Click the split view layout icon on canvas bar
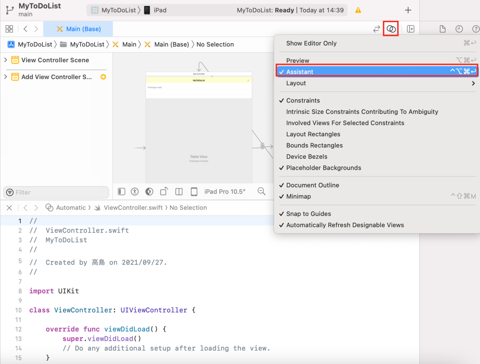Image resolution: width=480 pixels, height=364 pixels. pyautogui.click(x=179, y=192)
